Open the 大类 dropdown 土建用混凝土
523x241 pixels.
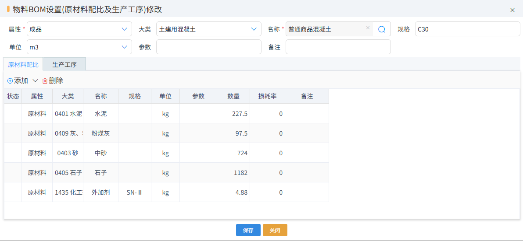[209, 29]
